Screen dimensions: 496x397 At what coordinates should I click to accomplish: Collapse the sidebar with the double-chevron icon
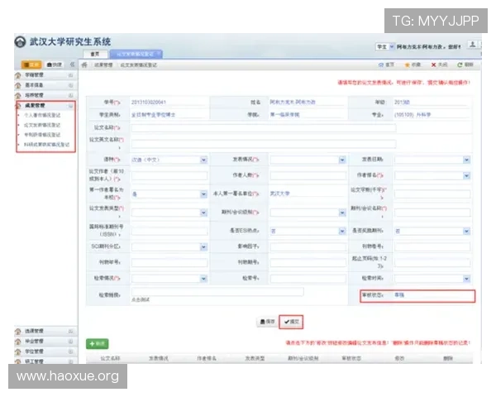click(72, 65)
